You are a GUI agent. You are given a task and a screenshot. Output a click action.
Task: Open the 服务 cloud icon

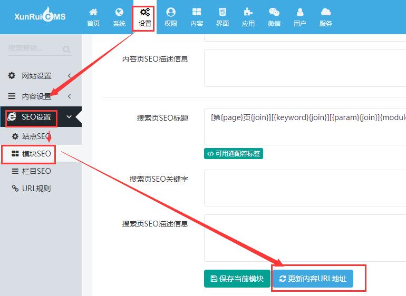click(x=326, y=12)
